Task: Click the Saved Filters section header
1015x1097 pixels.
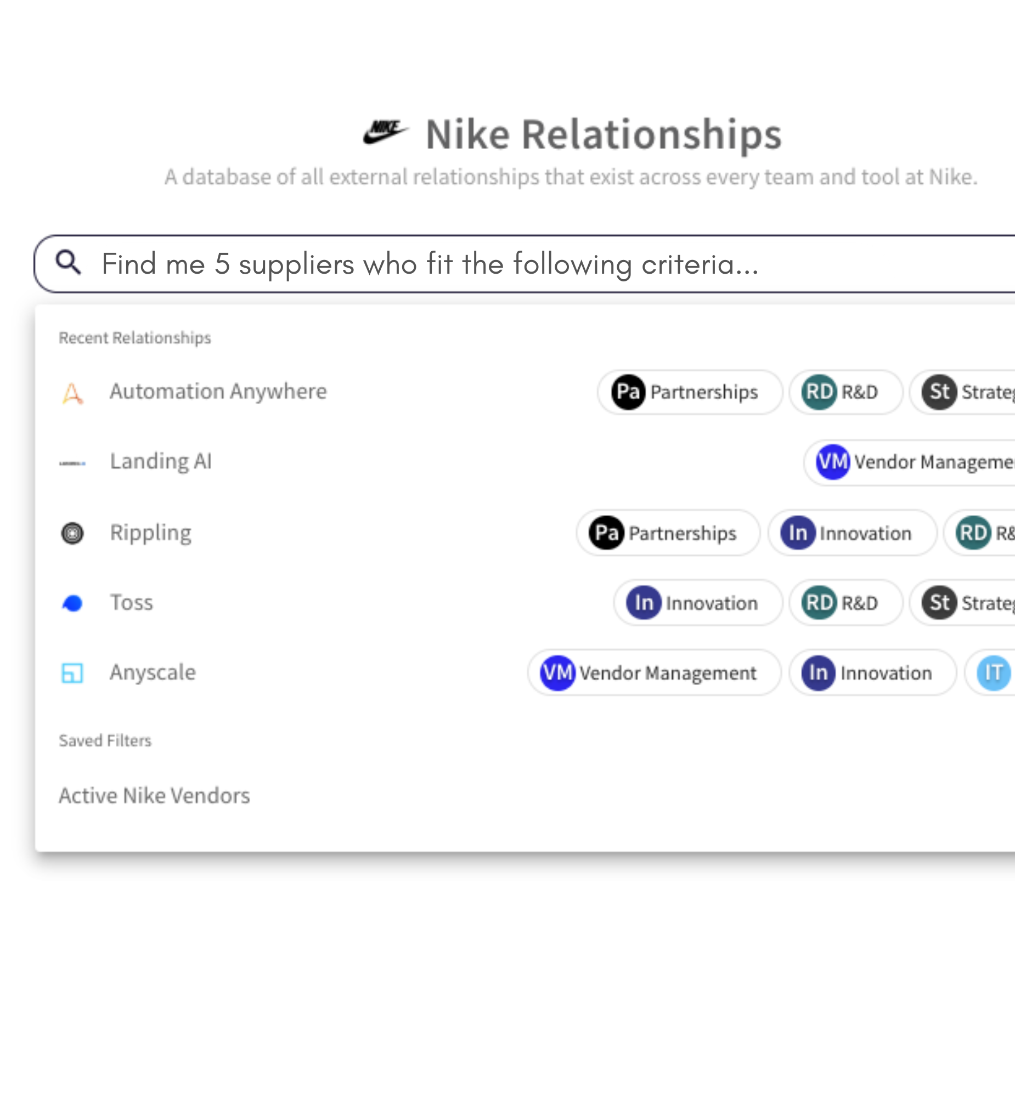Action: click(x=105, y=740)
